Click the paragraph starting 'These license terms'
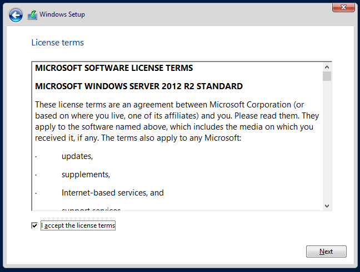Screen dimensions: 360x272 tap(177, 121)
